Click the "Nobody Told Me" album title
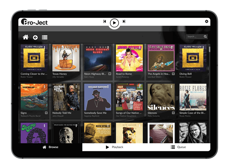The width and height of the screenshot is (230, 167). click(x=62, y=113)
